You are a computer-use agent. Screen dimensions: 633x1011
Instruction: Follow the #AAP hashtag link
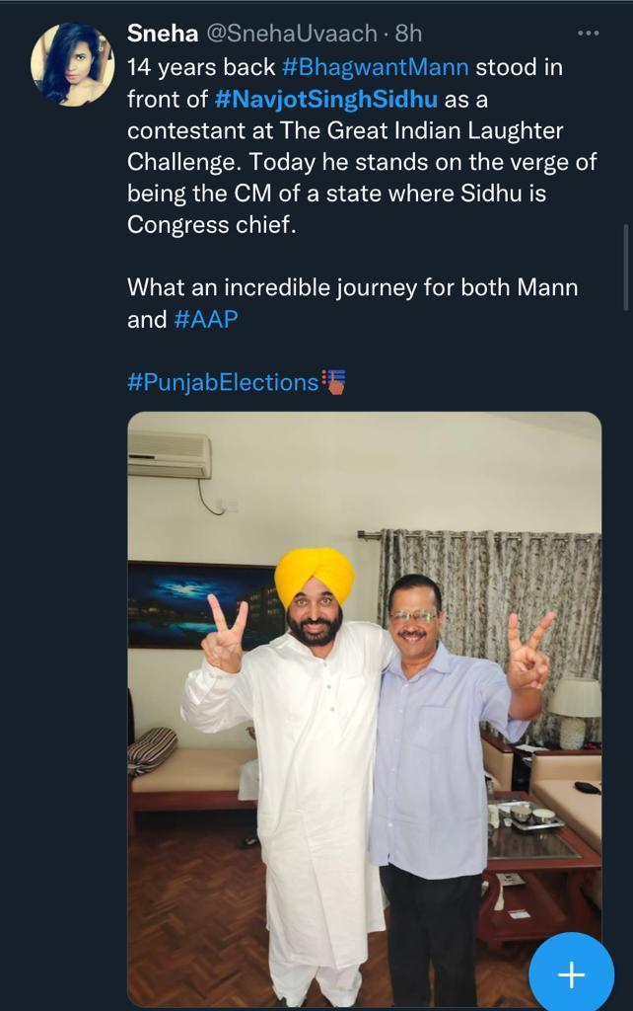tap(206, 319)
